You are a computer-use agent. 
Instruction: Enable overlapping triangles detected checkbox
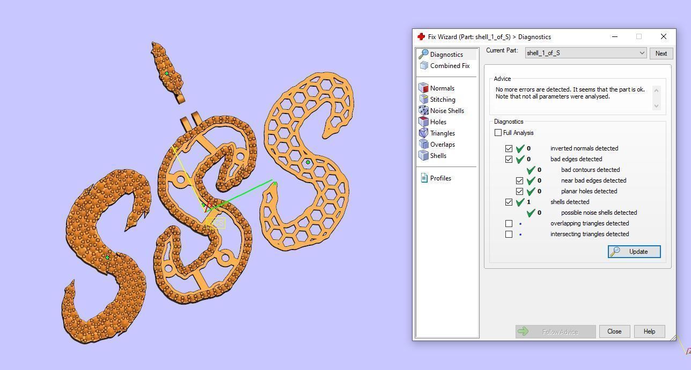(509, 223)
